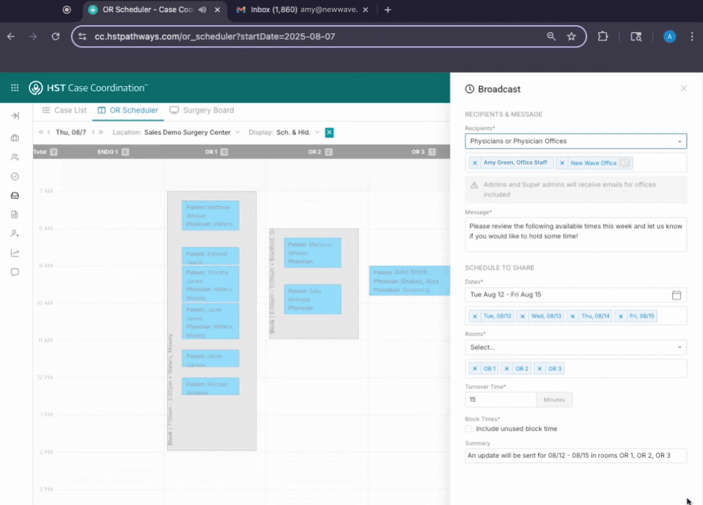Click the calendar icon in Dates field
The image size is (703, 505).
pyautogui.click(x=676, y=295)
